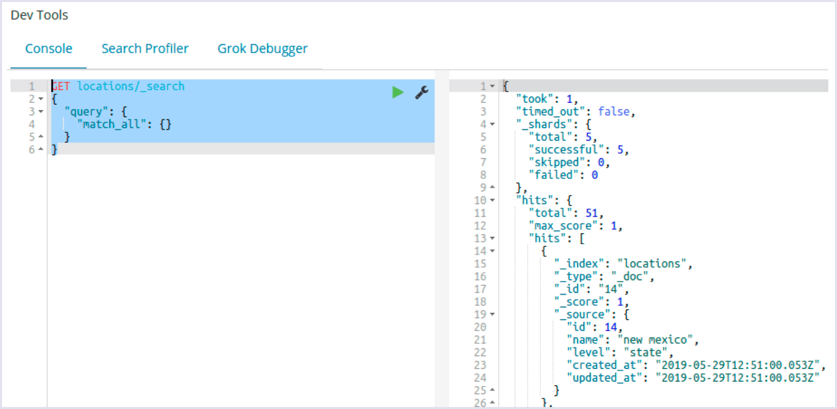Switch to the Search Profiler tab

click(145, 49)
